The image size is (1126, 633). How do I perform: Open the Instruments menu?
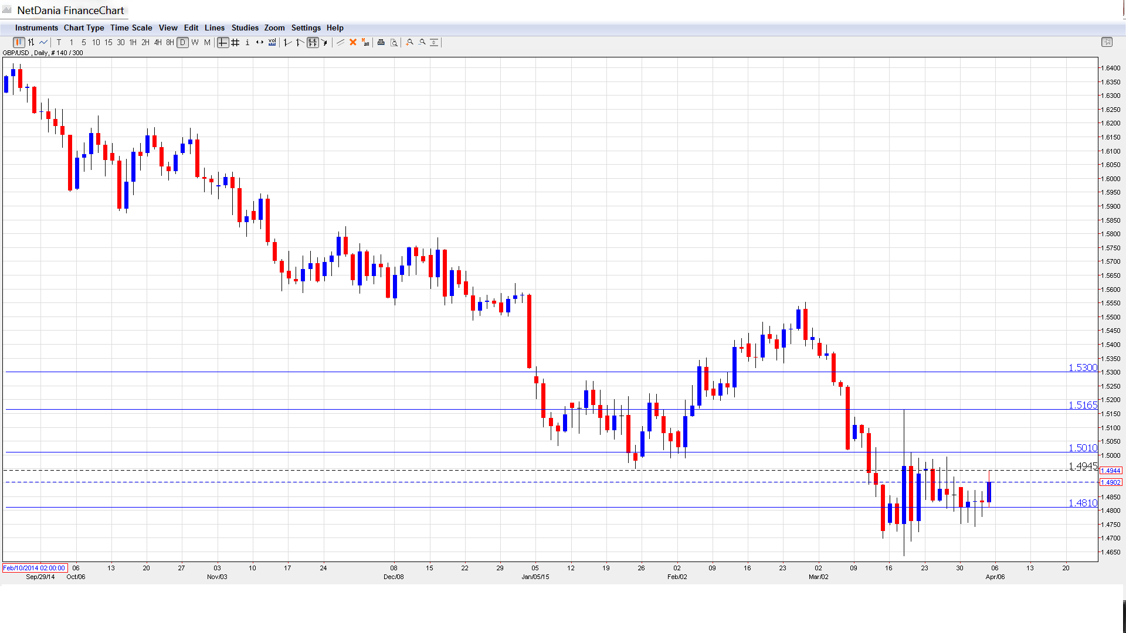click(36, 28)
